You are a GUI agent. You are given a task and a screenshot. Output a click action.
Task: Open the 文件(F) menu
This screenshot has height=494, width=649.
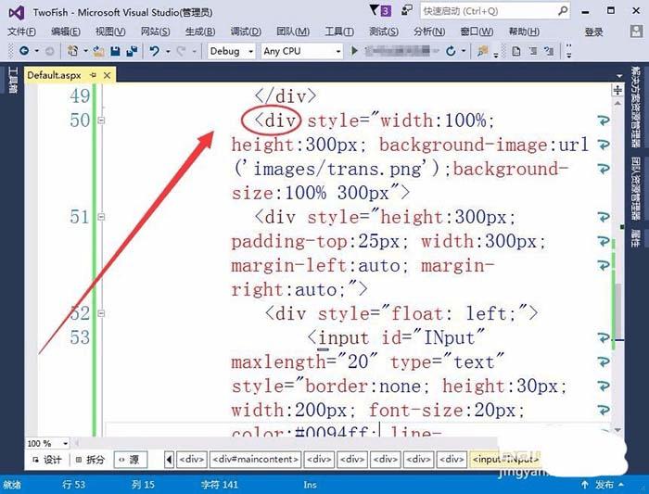coord(22,32)
